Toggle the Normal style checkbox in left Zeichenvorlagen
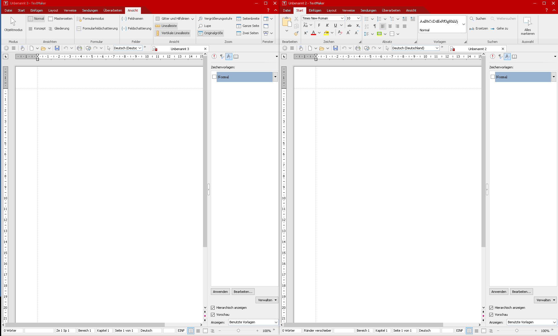The height and width of the screenshot is (336, 558). pyautogui.click(x=214, y=77)
